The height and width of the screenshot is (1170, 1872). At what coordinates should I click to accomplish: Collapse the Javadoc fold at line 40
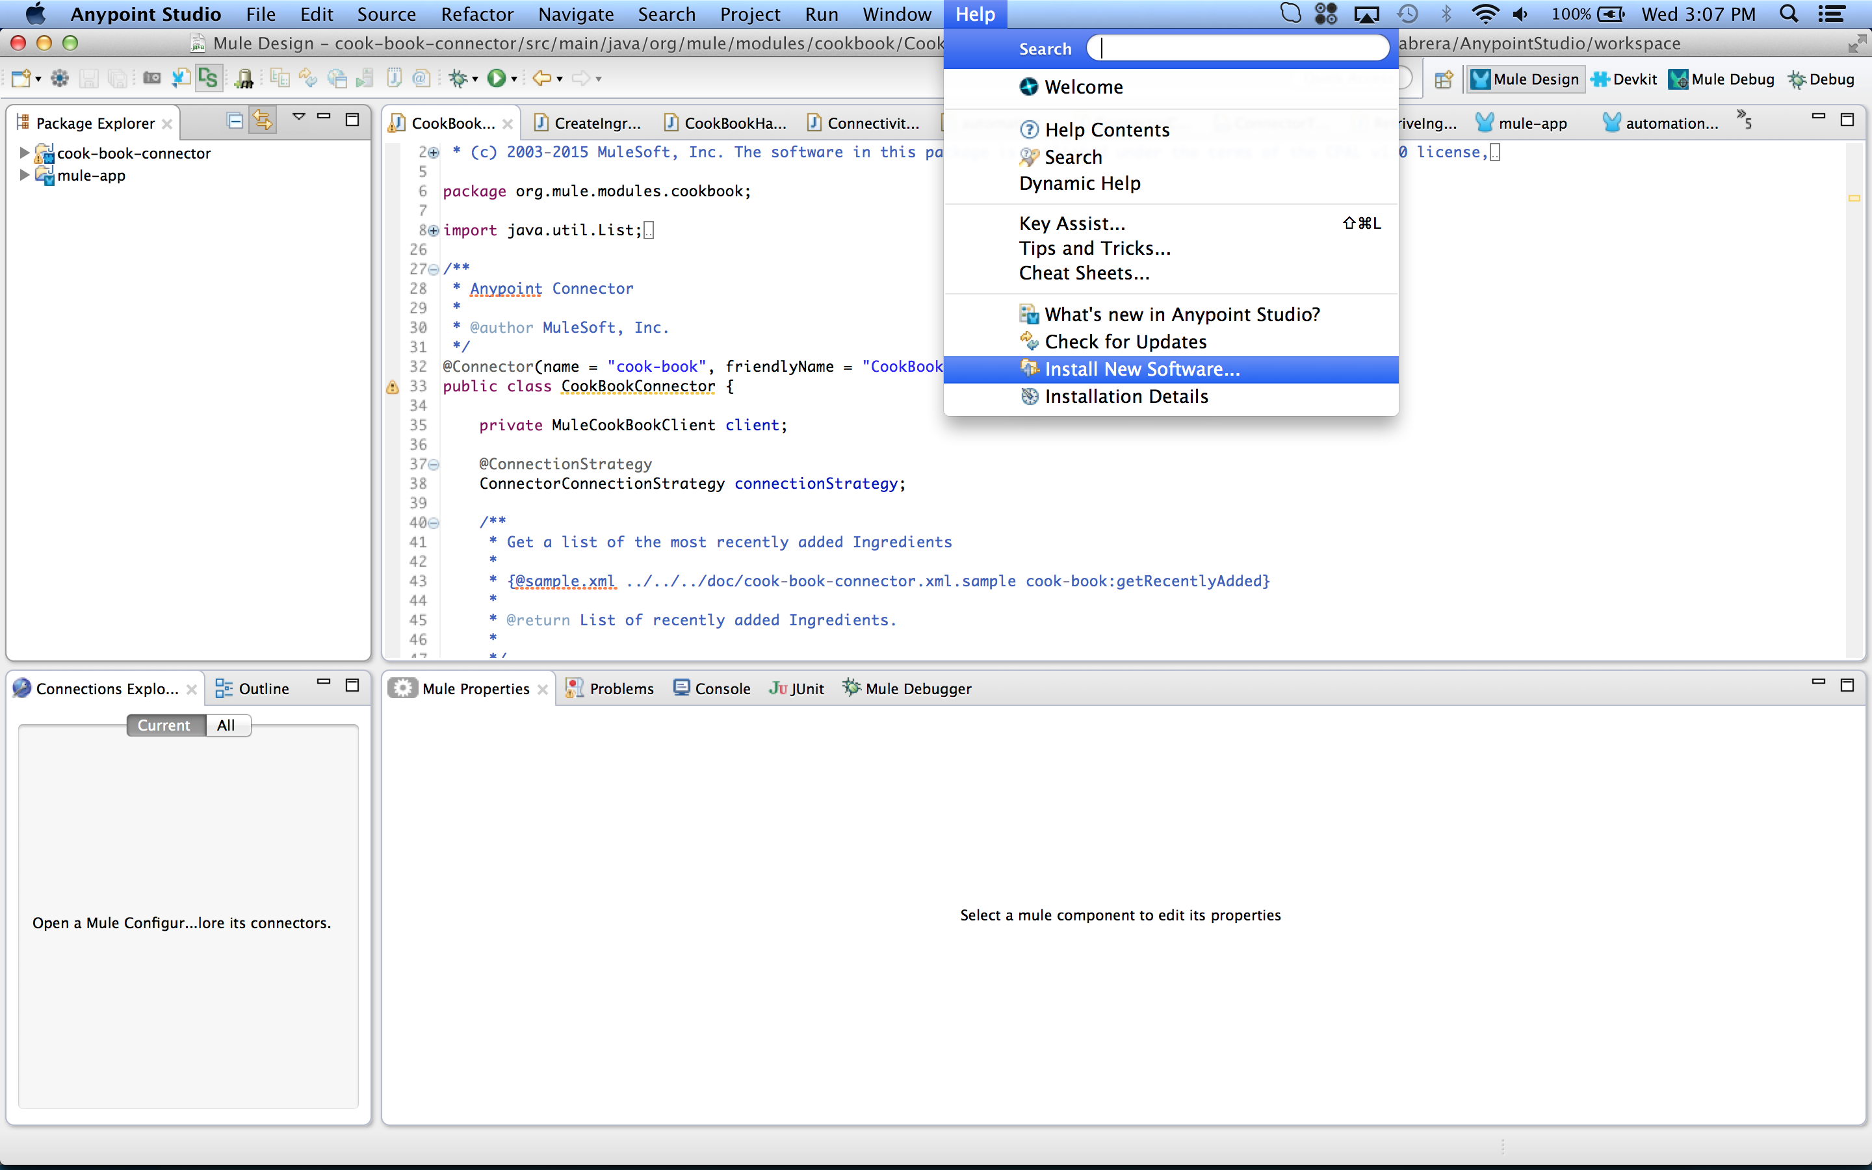click(x=435, y=523)
